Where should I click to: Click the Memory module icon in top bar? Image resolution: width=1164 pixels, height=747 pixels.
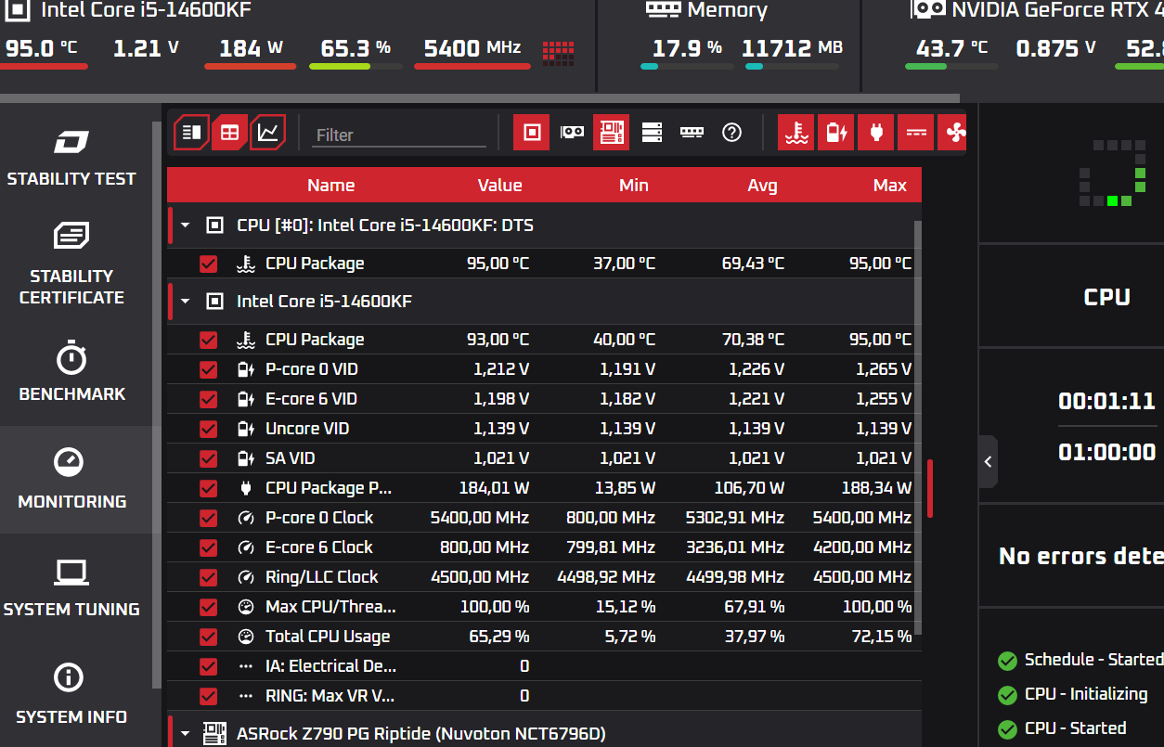[x=663, y=10]
